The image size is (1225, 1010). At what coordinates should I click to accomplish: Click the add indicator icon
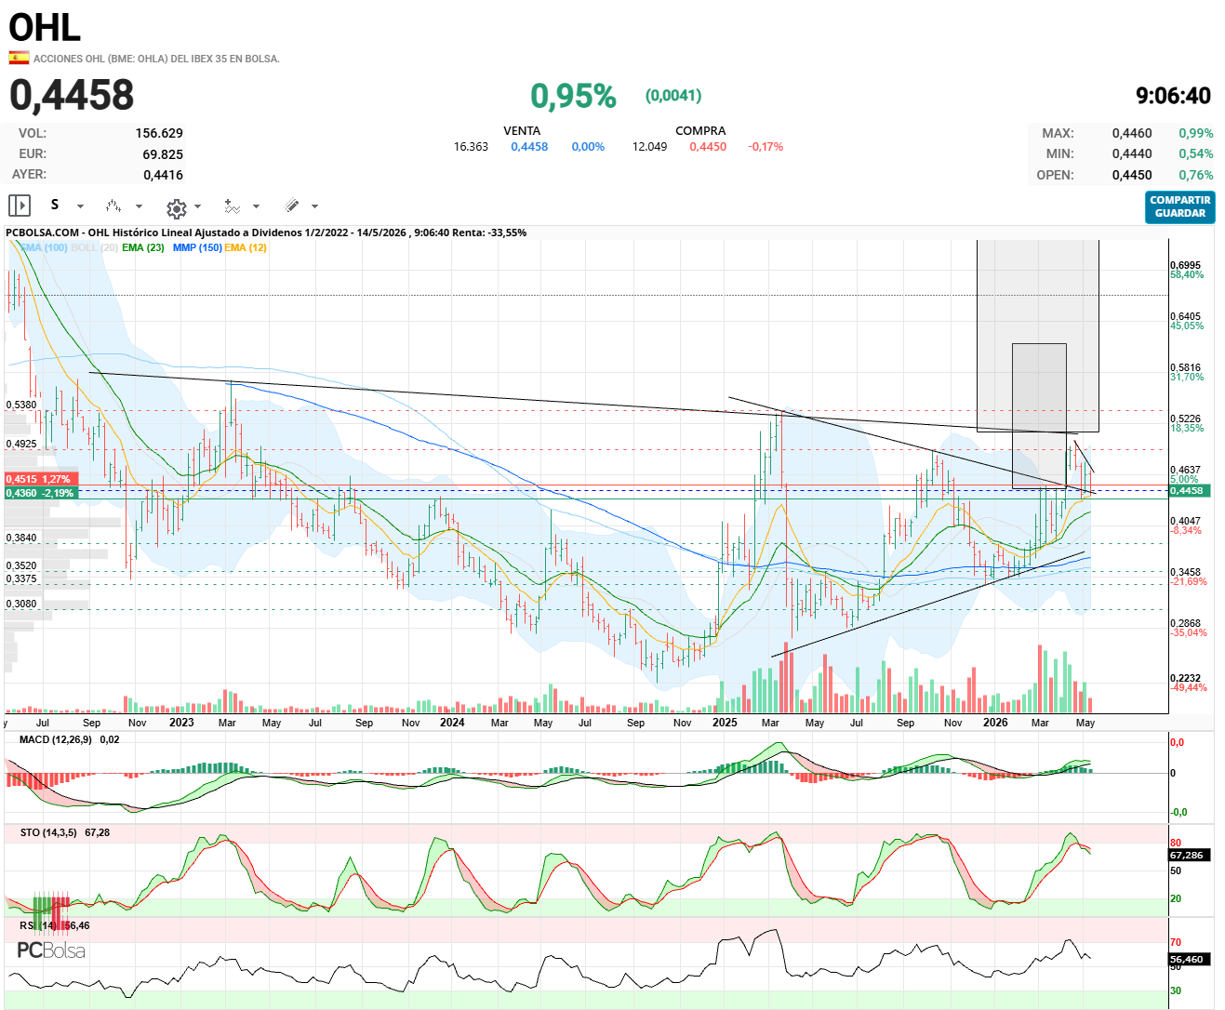(x=233, y=206)
